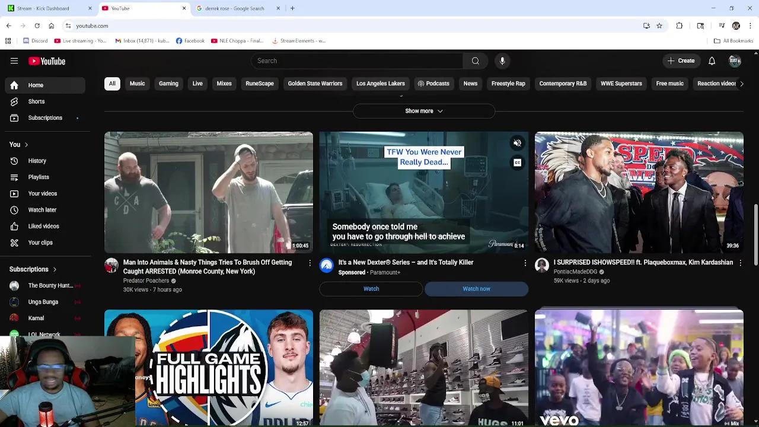Open Predator Poachers channel avatar

(111, 265)
